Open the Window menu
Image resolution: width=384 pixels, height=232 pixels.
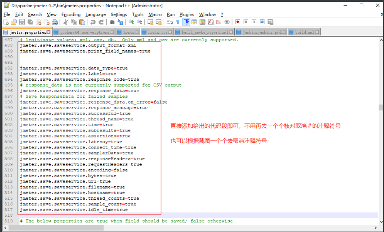pyautogui.click(x=207, y=14)
